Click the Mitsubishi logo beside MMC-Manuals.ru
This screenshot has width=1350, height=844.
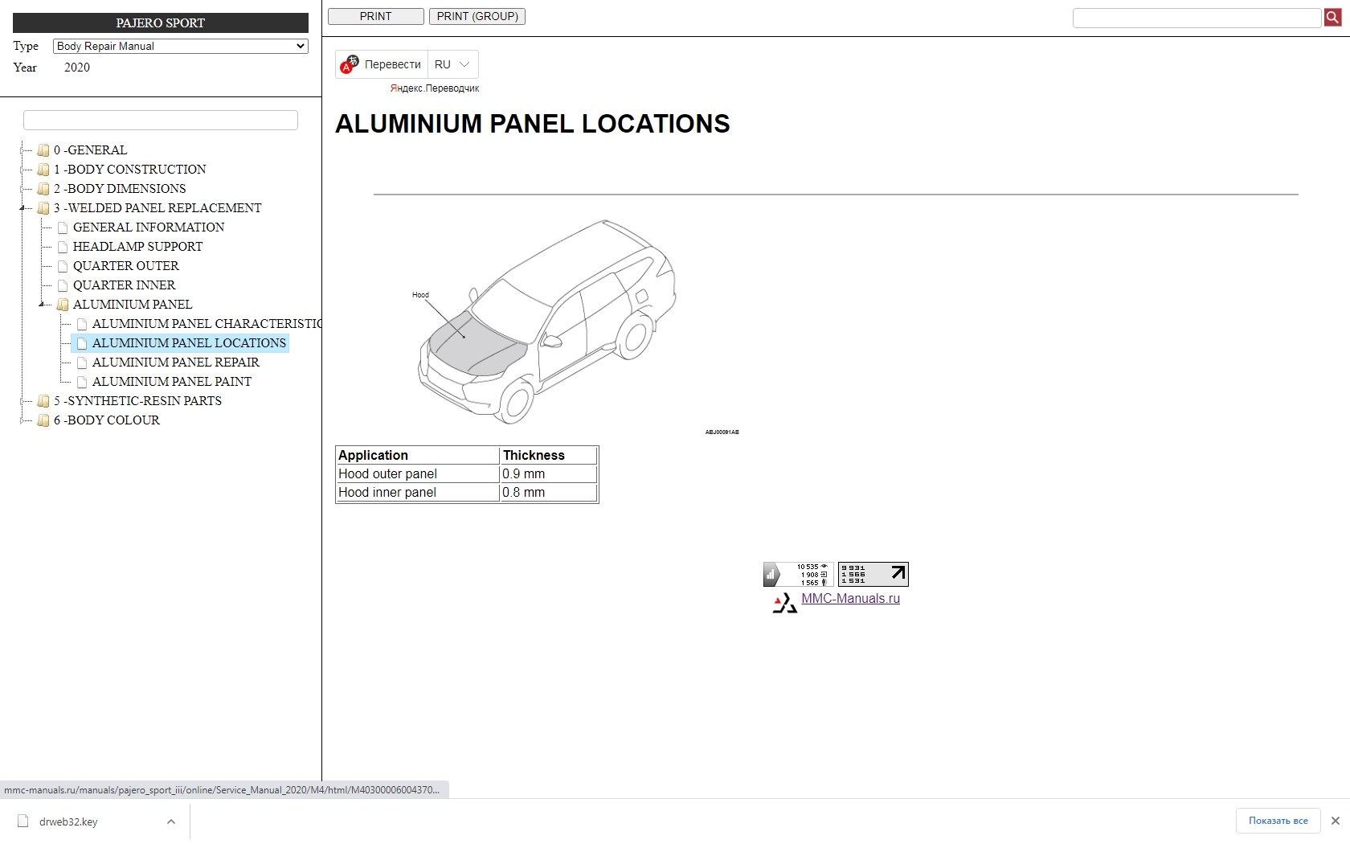pos(784,603)
